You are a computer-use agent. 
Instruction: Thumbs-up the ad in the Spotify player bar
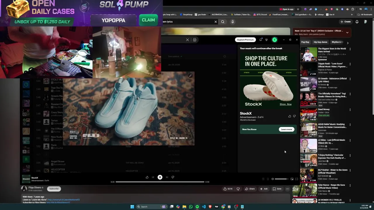[x=147, y=177]
